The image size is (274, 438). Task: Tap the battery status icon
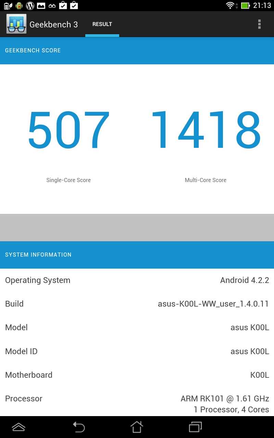245,5
